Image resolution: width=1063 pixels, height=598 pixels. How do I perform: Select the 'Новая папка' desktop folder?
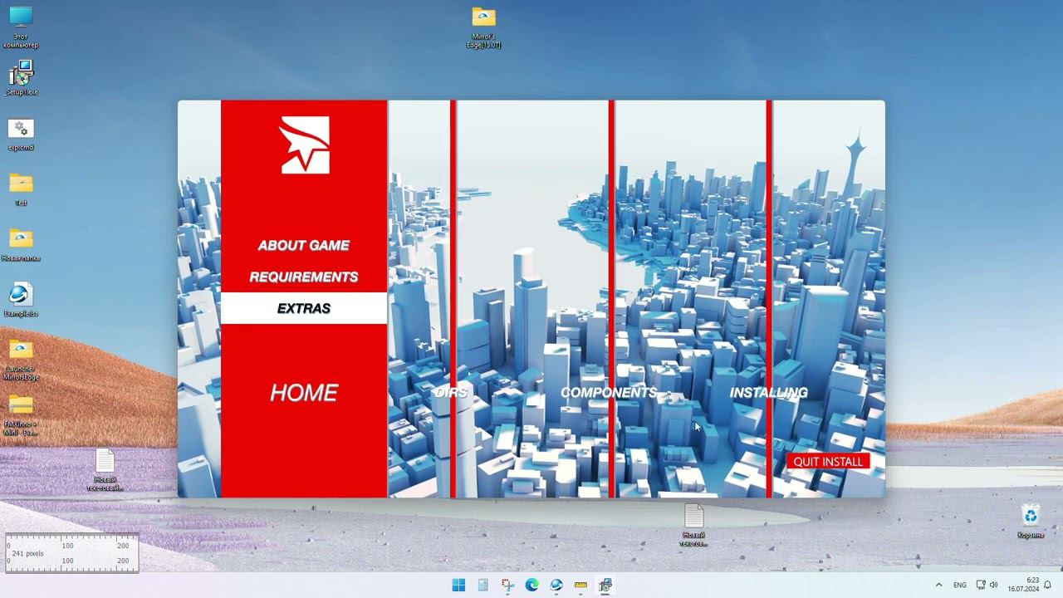pos(21,245)
